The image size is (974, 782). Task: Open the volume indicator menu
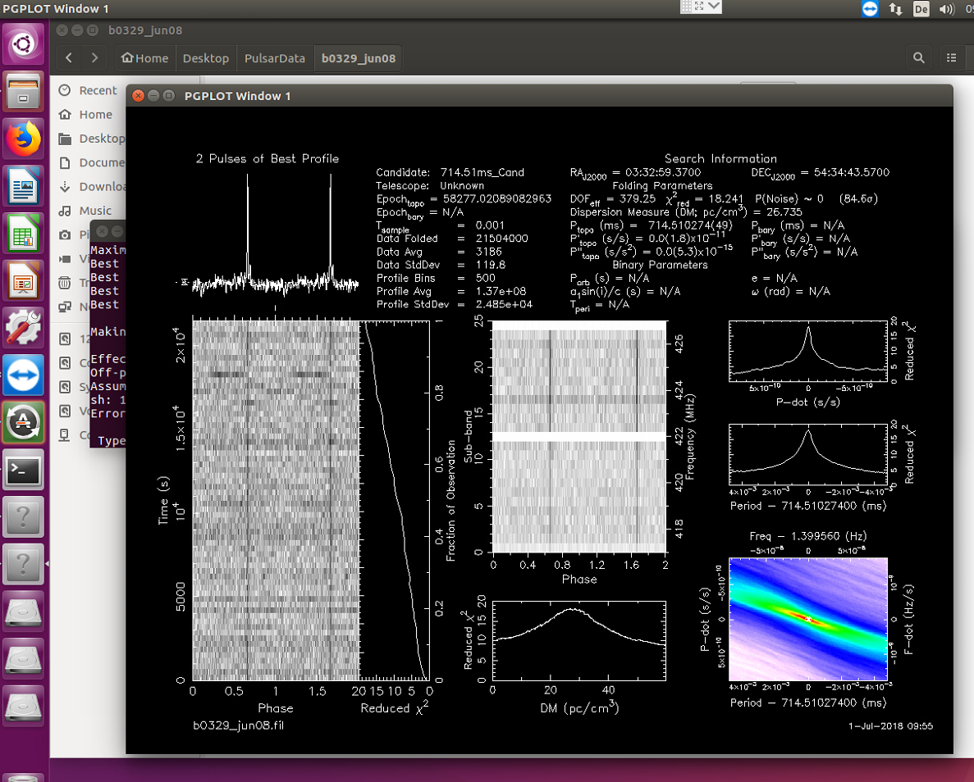946,9
